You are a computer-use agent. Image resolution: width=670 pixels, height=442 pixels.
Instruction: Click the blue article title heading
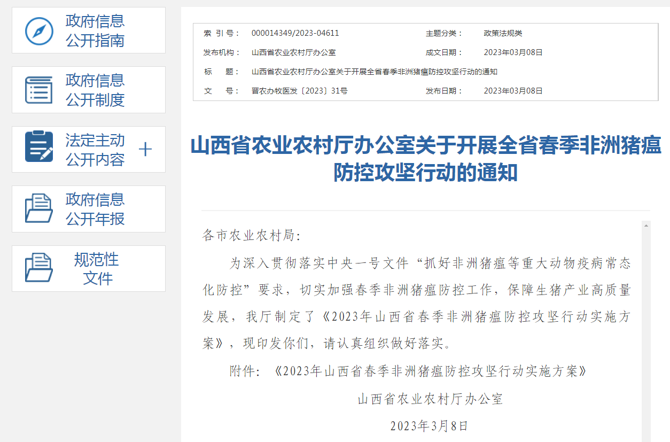(426, 159)
